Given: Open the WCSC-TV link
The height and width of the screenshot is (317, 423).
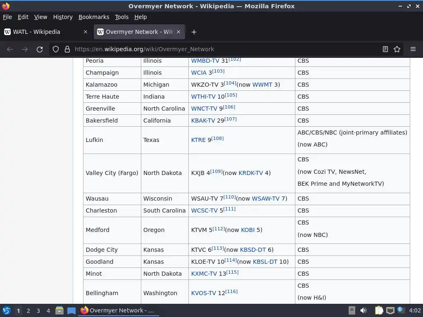Looking at the screenshot, I should 204,211.
